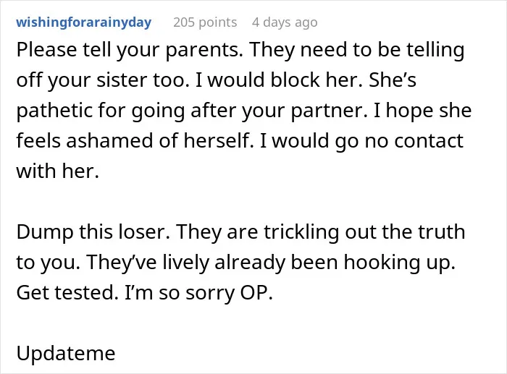Click the line starting 'feels ashamed of herself'
This screenshot has width=507, height=374.
pos(240,142)
